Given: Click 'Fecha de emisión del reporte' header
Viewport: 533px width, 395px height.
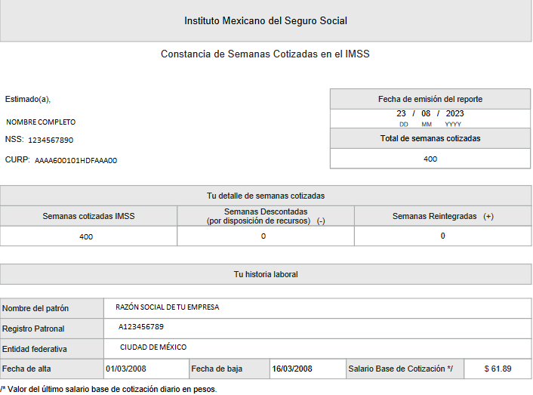Looking at the screenshot, I should (430, 99).
